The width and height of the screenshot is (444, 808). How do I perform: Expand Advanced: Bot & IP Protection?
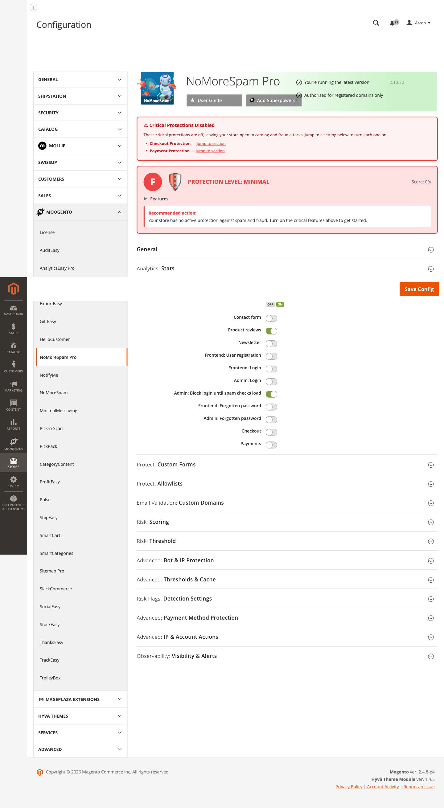pyautogui.click(x=287, y=560)
